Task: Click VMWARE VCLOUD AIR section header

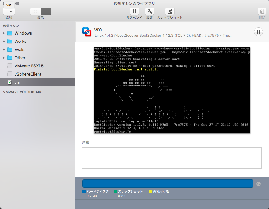Action: click(22, 92)
